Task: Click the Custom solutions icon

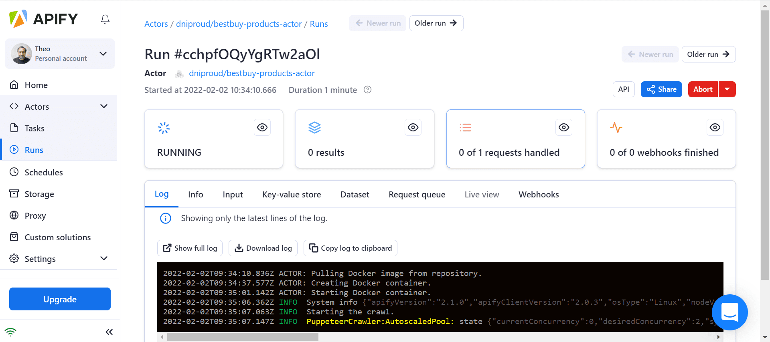Action: tap(14, 237)
